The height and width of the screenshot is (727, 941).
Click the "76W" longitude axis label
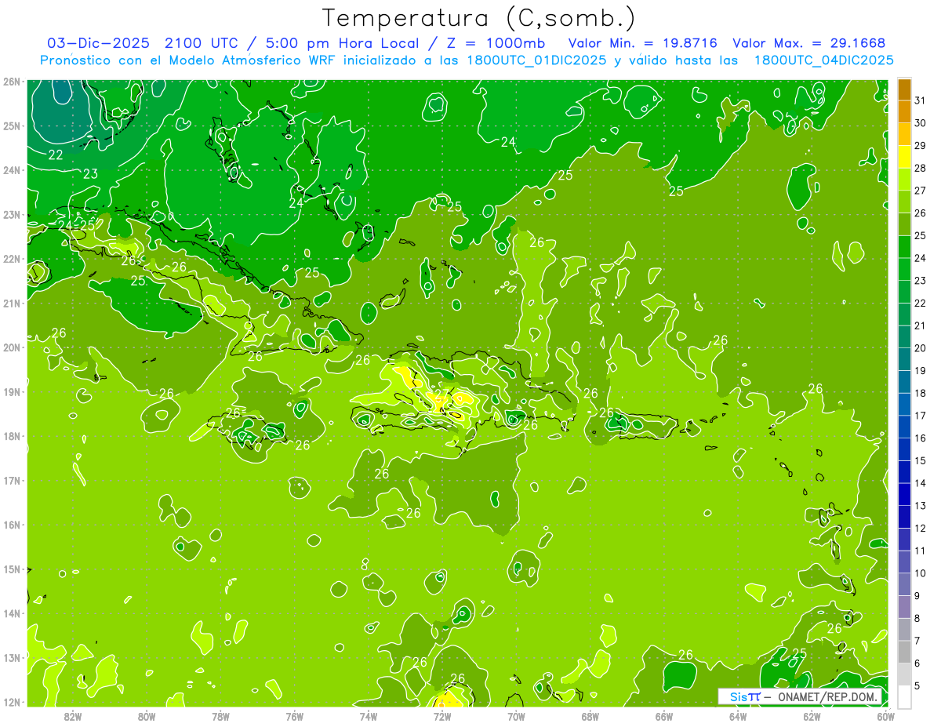coord(295,717)
